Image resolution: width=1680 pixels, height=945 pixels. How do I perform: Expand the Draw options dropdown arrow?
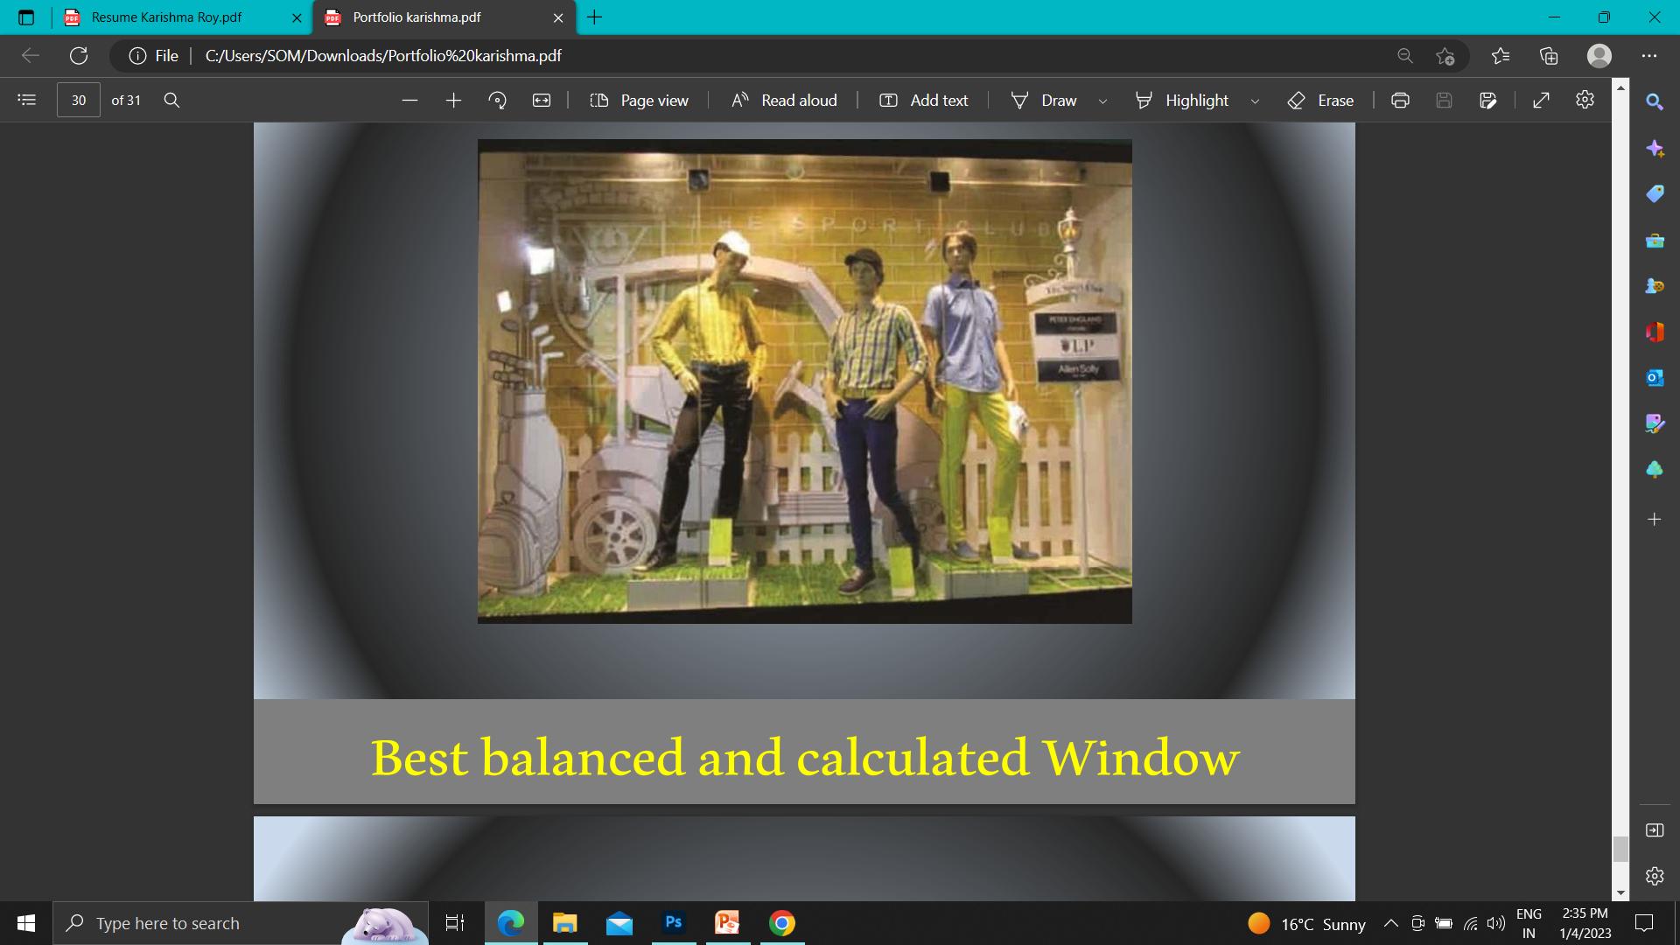pyautogui.click(x=1102, y=101)
